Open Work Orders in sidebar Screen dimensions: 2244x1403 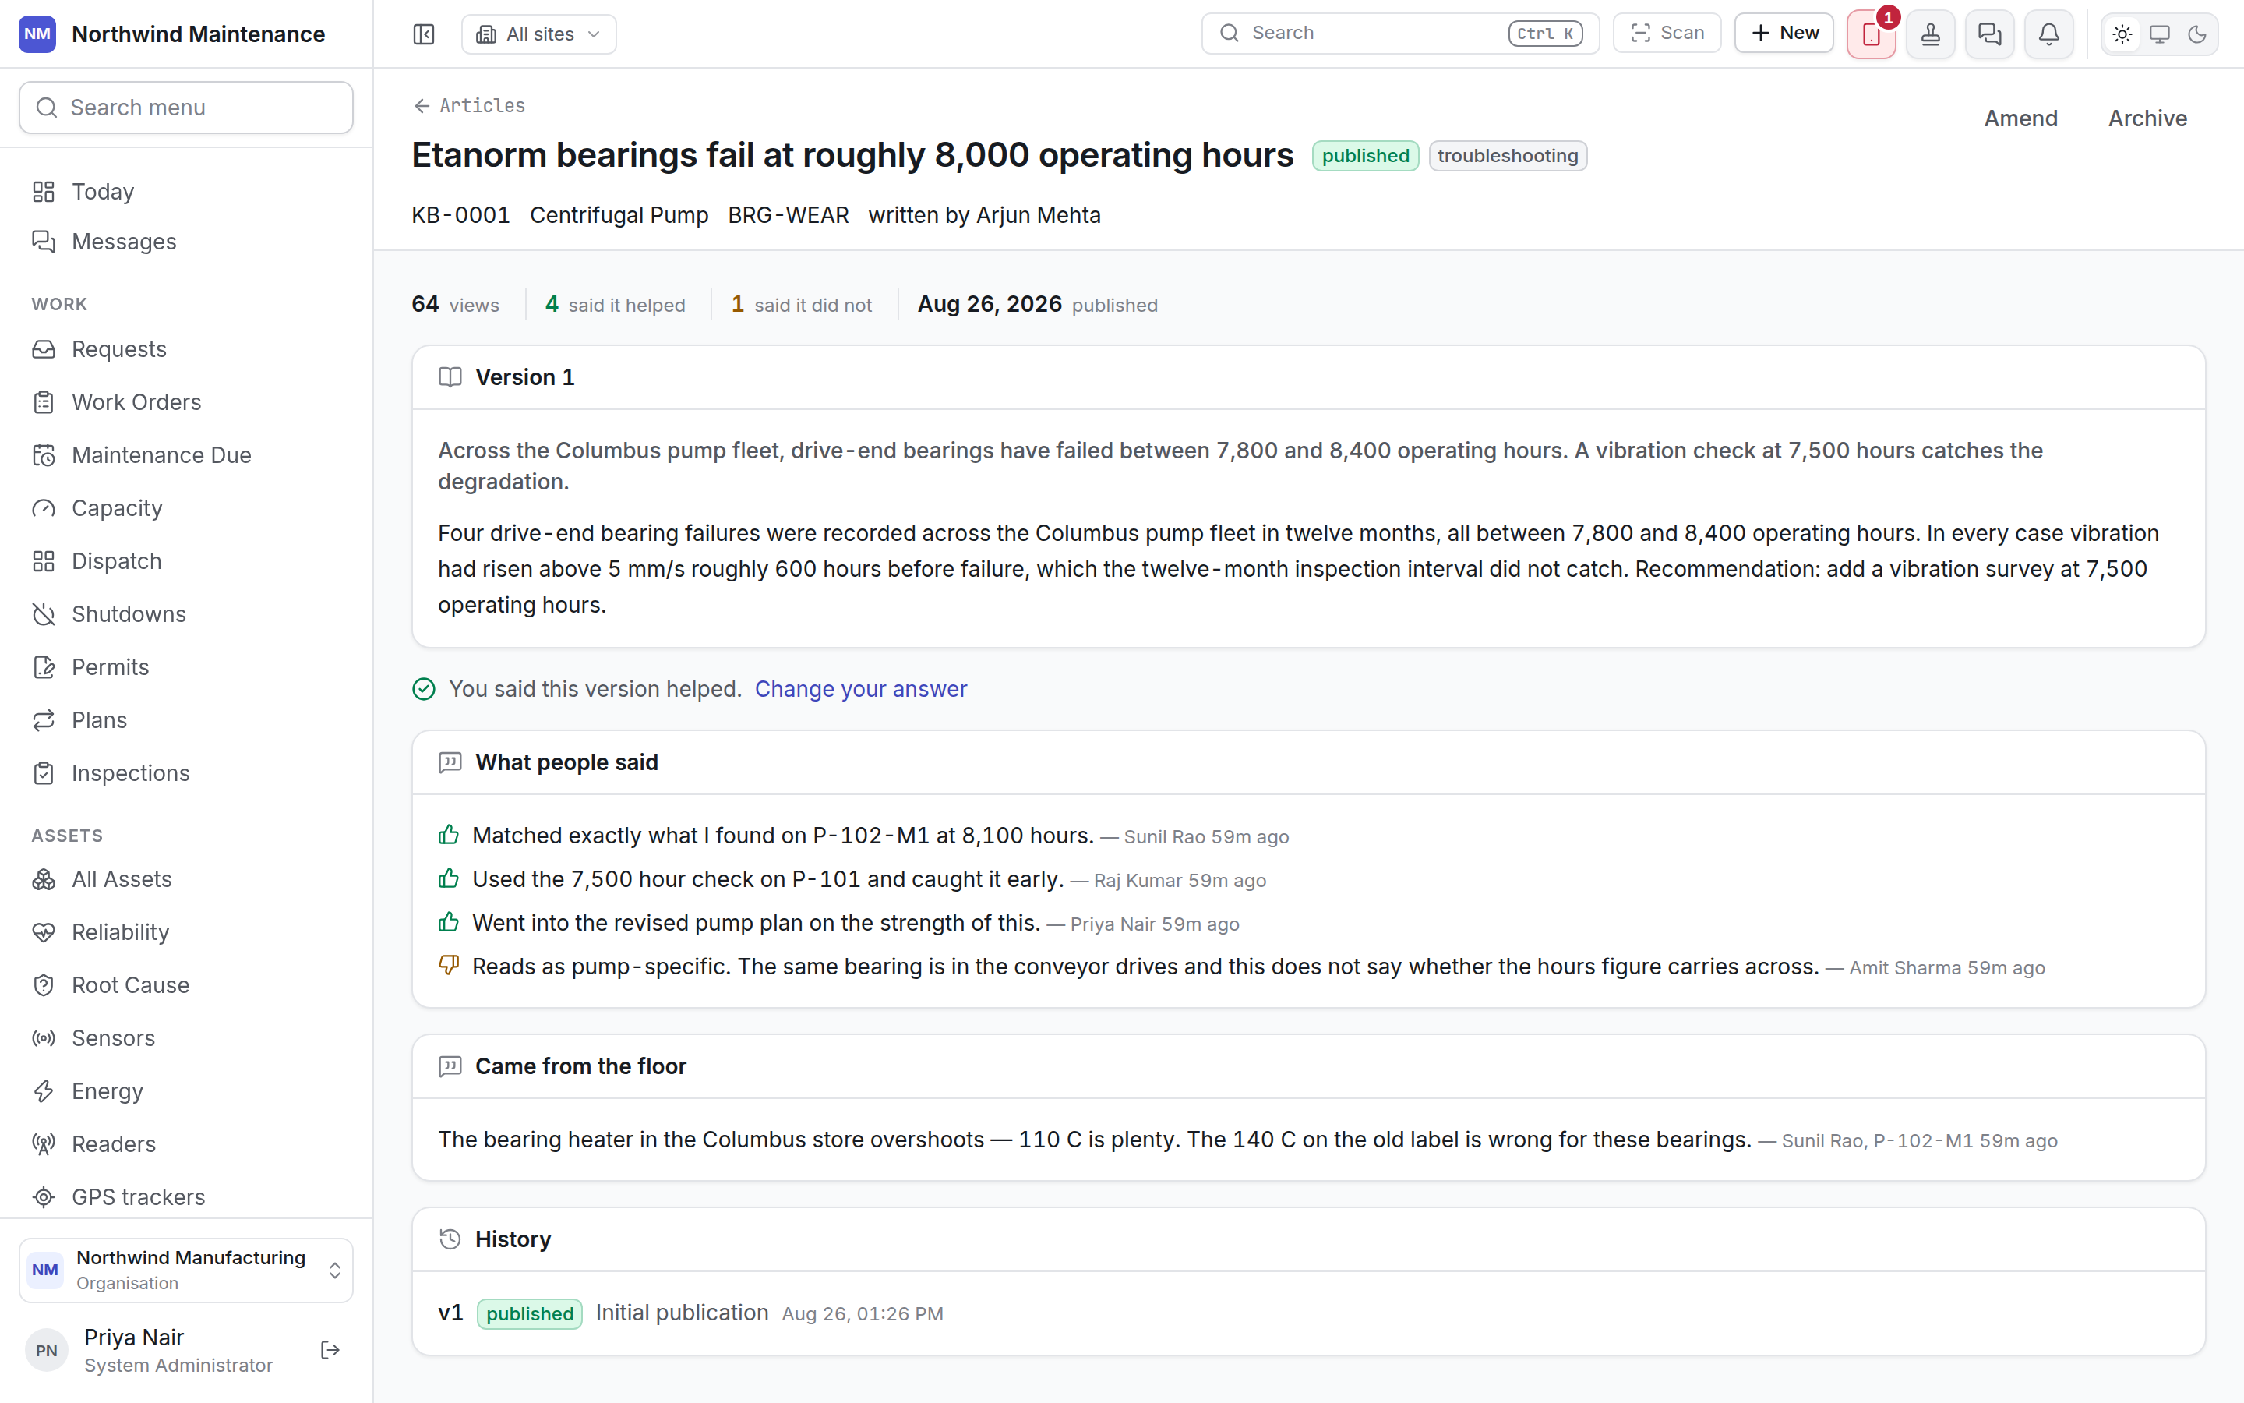pyautogui.click(x=186, y=401)
